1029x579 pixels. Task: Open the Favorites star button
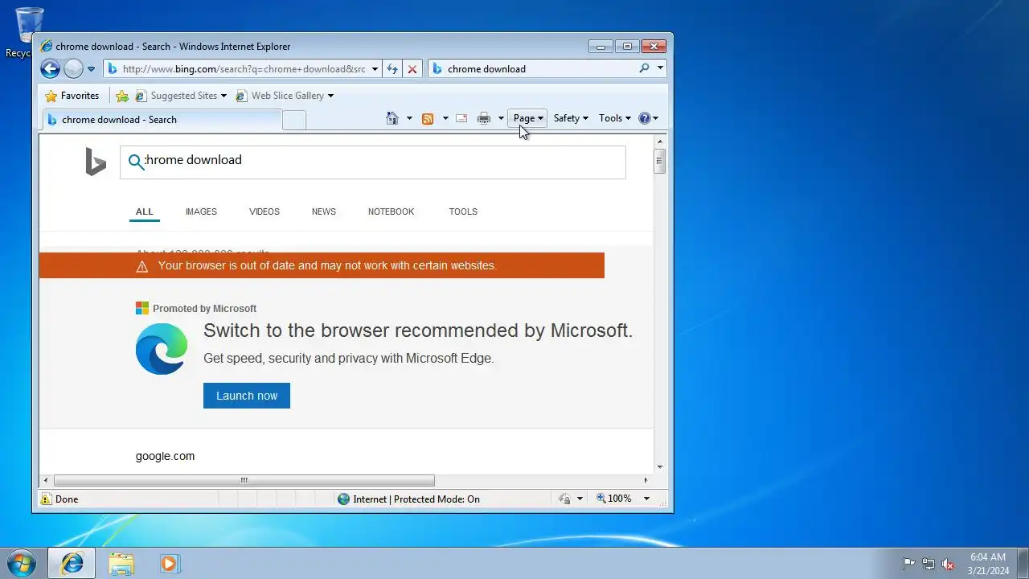click(x=72, y=96)
